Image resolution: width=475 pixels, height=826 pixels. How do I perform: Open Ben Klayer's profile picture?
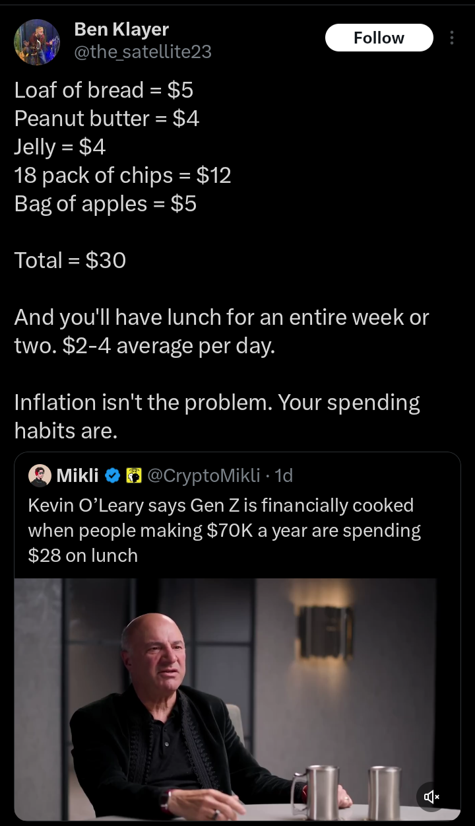click(x=38, y=42)
